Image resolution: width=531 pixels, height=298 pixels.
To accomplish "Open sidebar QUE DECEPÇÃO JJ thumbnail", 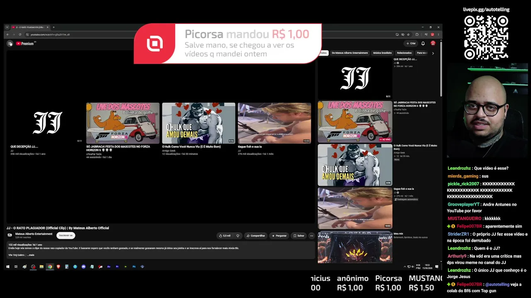I will [355, 78].
